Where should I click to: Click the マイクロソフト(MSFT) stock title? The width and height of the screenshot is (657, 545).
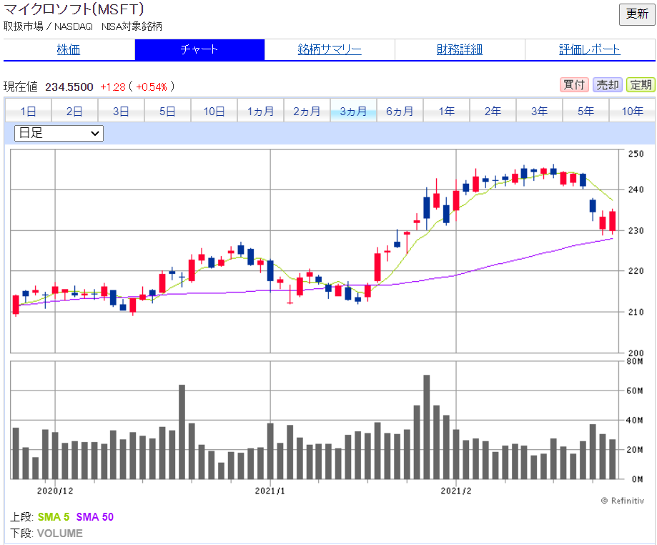pos(74,9)
